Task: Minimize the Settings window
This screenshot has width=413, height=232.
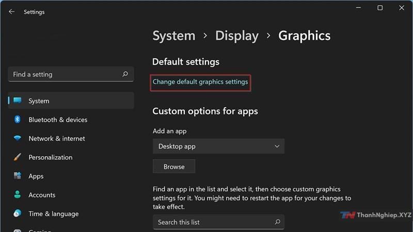Action: (x=358, y=8)
